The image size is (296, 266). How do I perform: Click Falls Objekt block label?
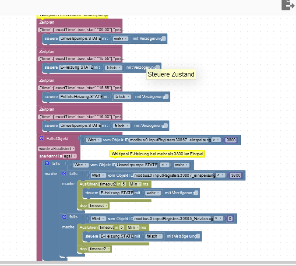tap(57, 139)
